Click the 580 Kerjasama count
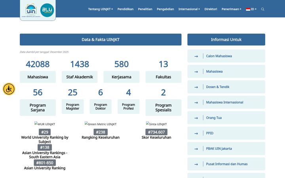This screenshot has width=285, height=178. [x=122, y=64]
